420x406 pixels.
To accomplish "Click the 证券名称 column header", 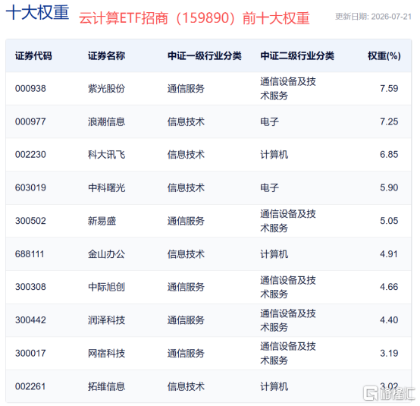I will 106,56.
